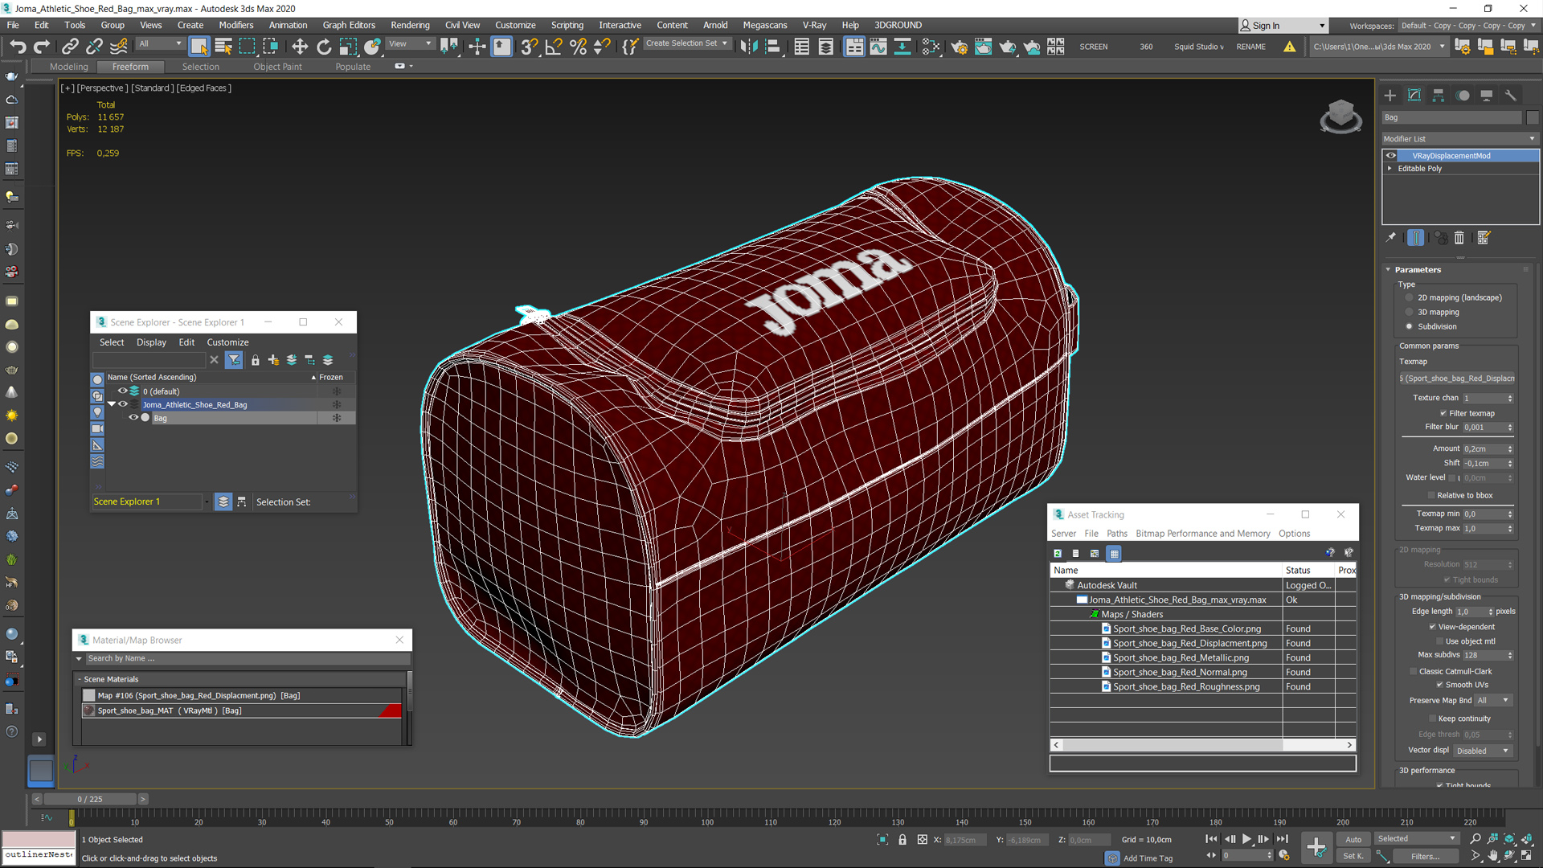Click the Redo arrow in main toolbar

[x=42, y=47]
